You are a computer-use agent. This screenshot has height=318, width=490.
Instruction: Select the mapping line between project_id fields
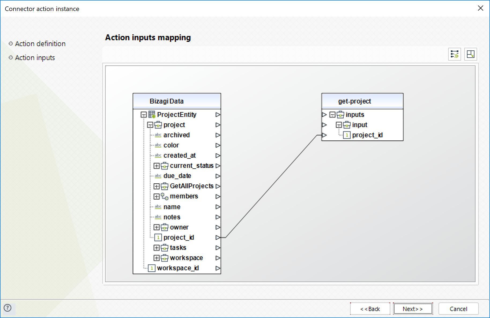click(271, 186)
